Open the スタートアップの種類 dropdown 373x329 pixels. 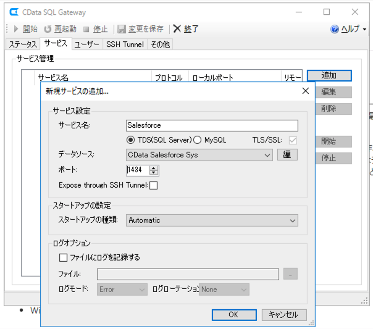pos(212,220)
